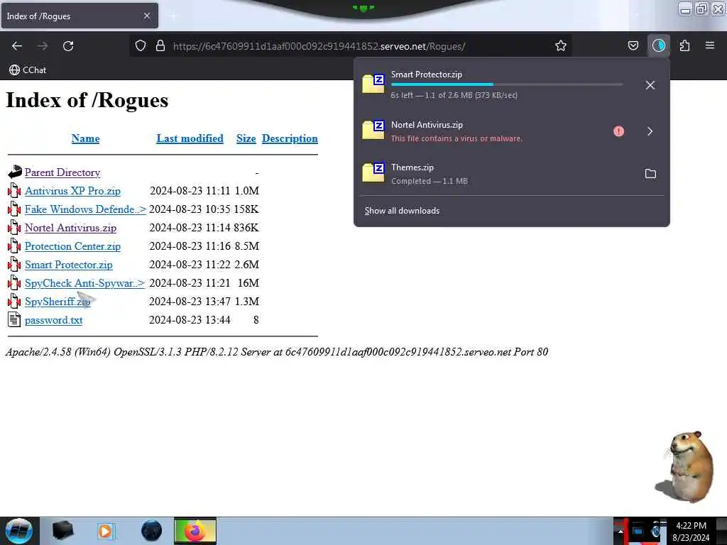The height and width of the screenshot is (545, 727).
Task: Open the Windows Start orb
Action: tap(19, 531)
